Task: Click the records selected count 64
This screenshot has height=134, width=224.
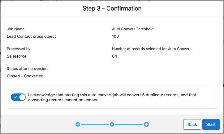Action: click(114, 56)
